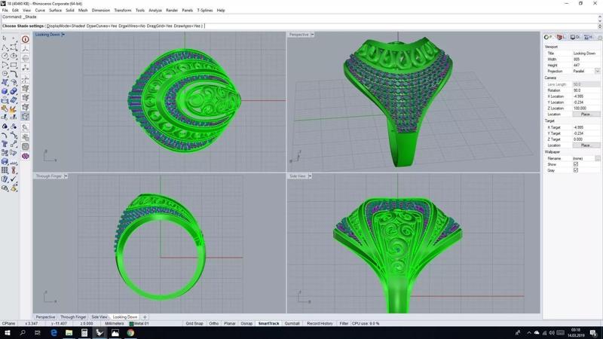
Task: Open the Through Finger viewport title menu arrow
Action: click(x=66, y=176)
